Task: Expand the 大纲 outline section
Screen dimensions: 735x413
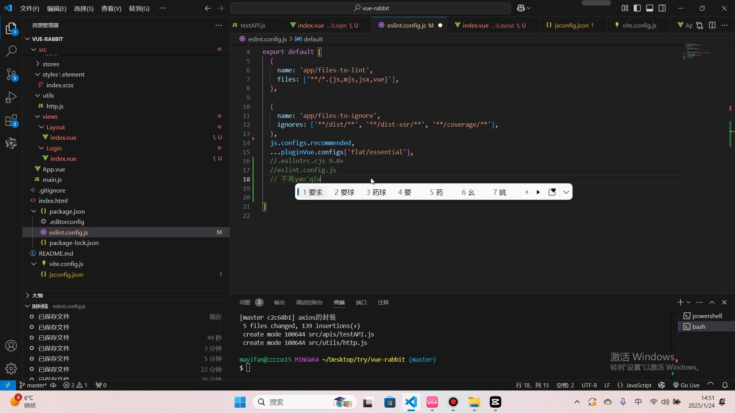Action: click(126, 295)
